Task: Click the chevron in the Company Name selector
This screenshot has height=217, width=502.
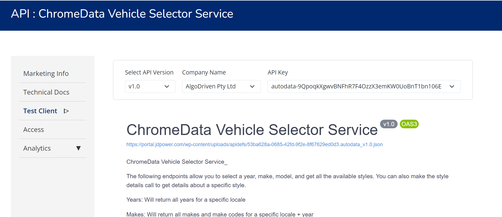Action: coord(252,86)
